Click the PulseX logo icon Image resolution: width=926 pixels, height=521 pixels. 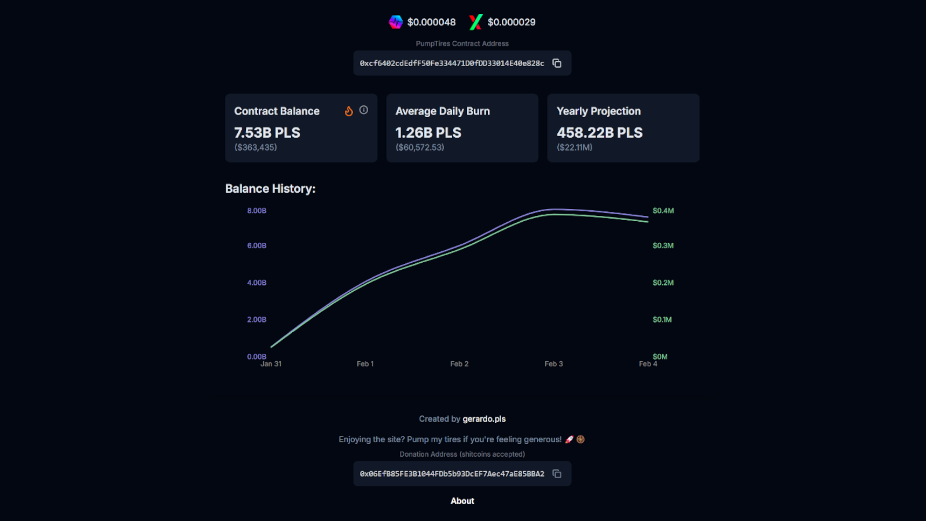[x=476, y=22]
